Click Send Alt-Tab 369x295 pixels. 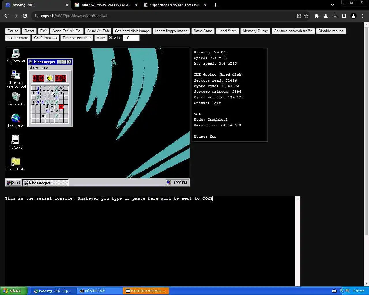(98, 31)
